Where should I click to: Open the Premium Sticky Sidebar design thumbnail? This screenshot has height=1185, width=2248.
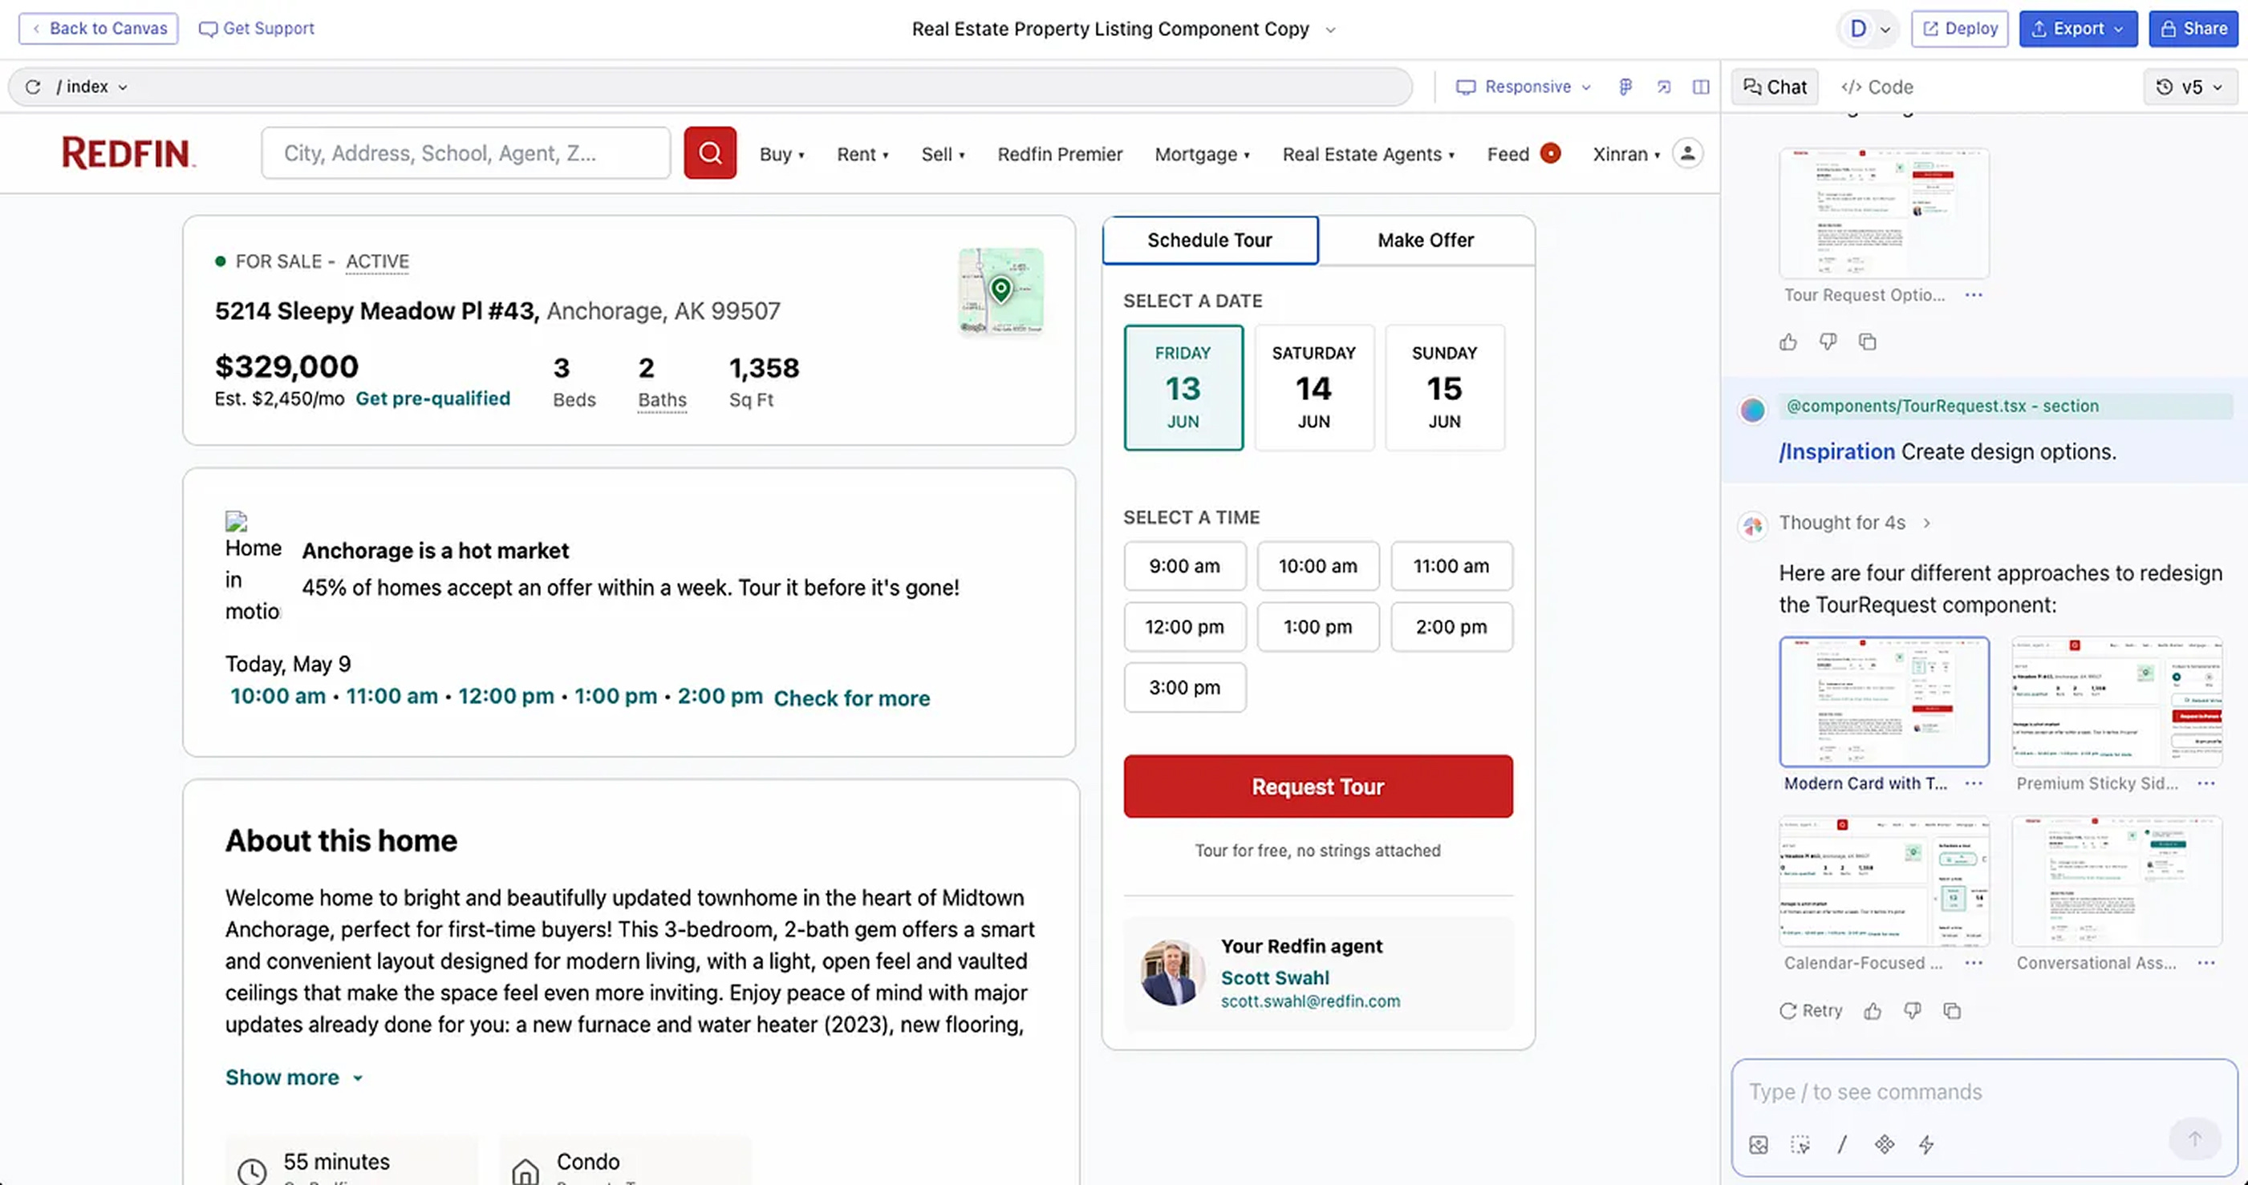[2116, 702]
